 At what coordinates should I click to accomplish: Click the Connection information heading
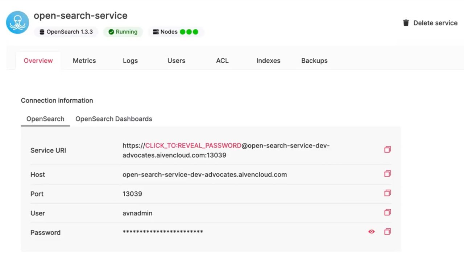pyautogui.click(x=57, y=100)
